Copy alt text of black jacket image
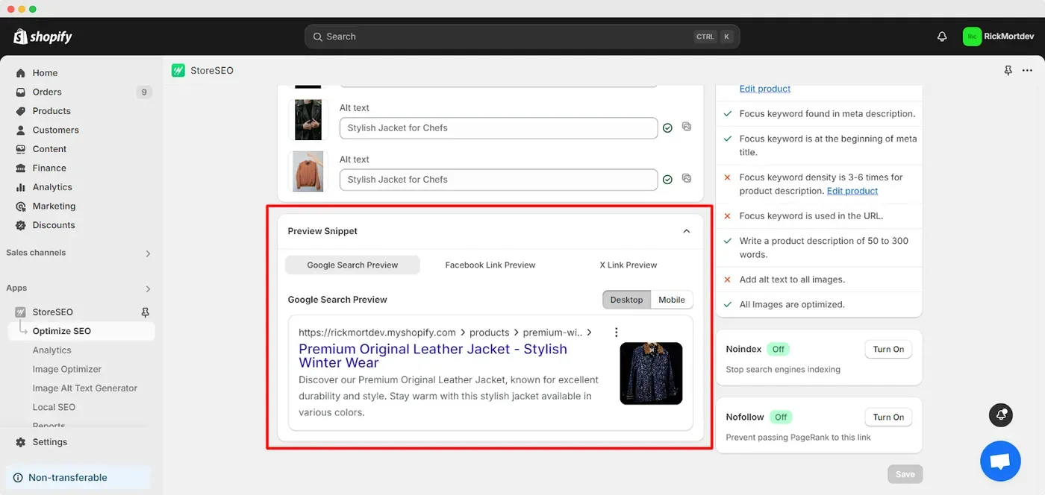This screenshot has height=495, width=1045. [687, 127]
